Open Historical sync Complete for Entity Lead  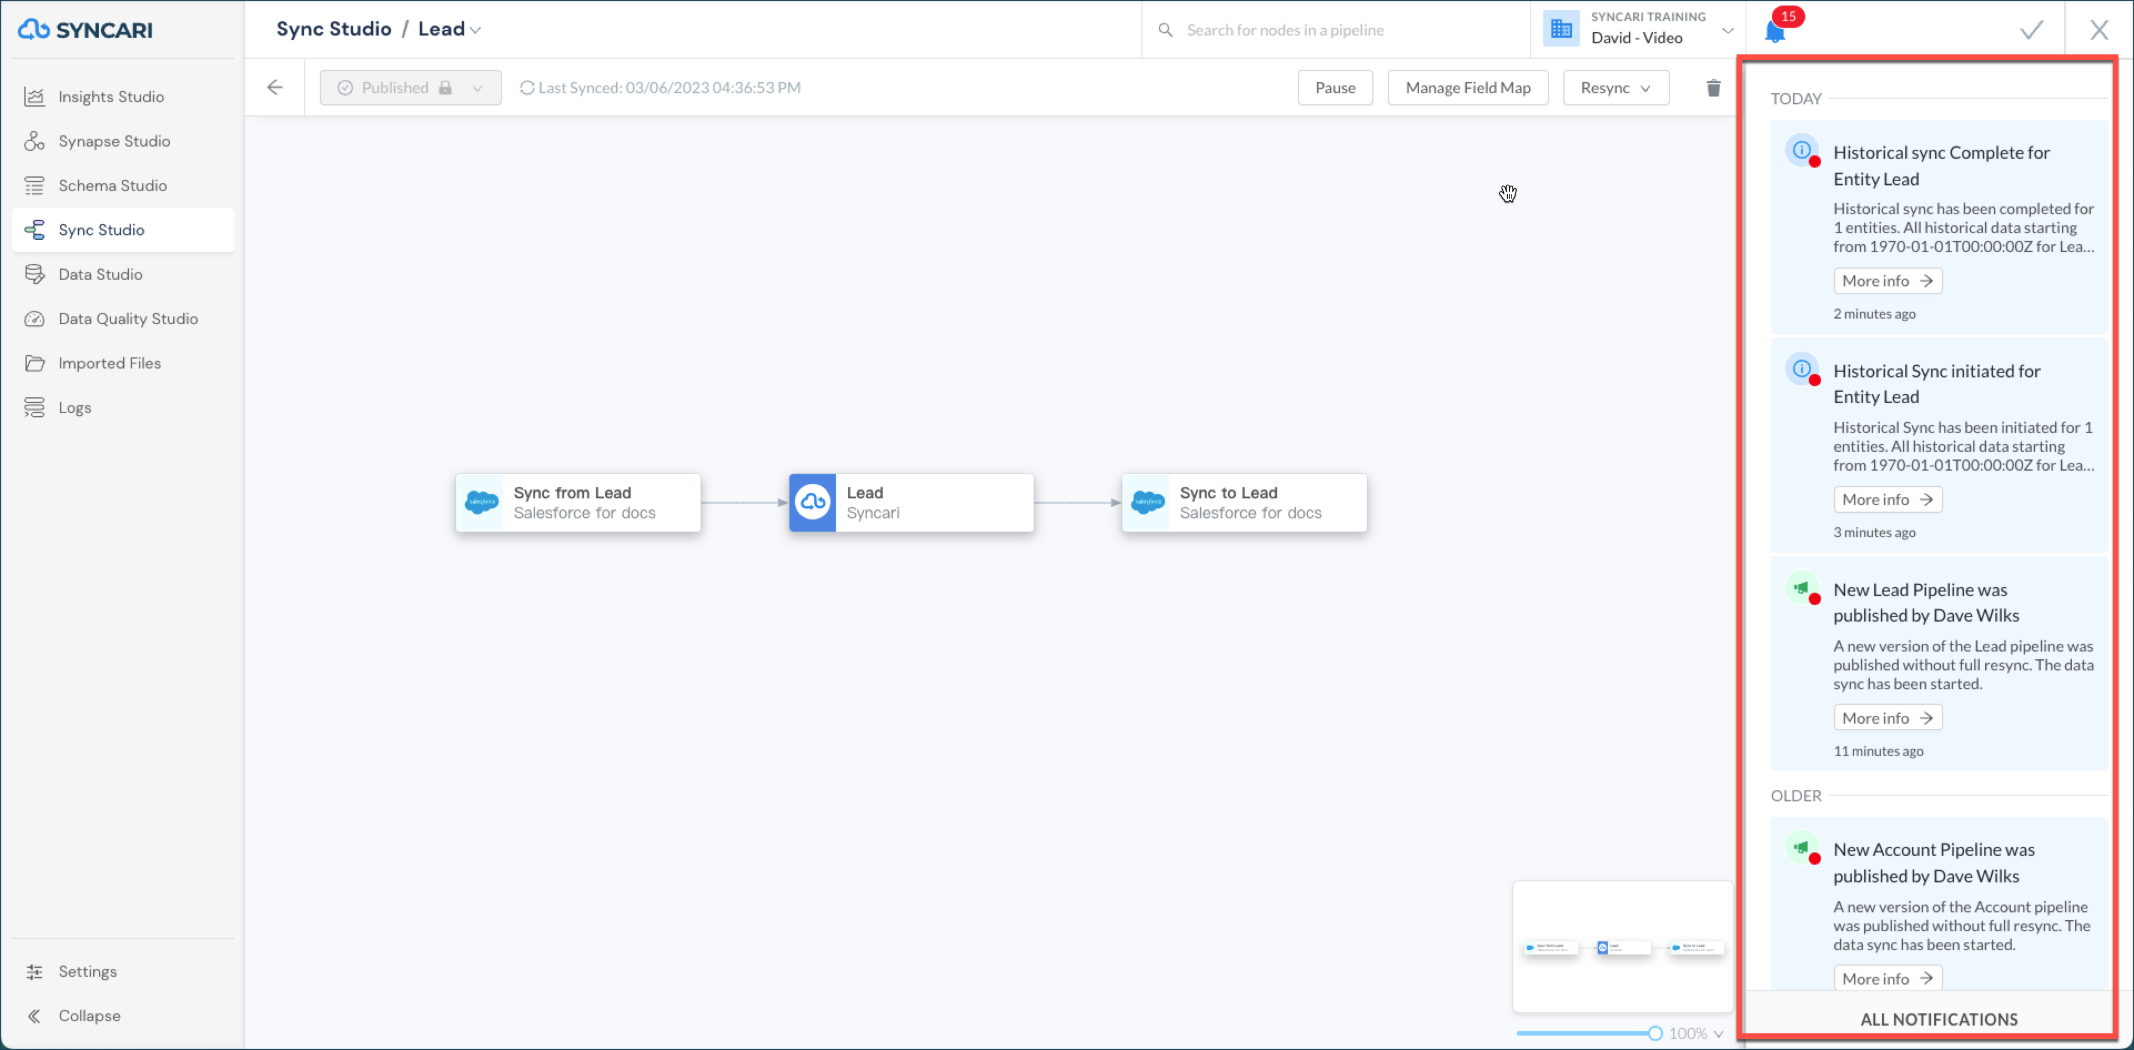pyautogui.click(x=1941, y=165)
